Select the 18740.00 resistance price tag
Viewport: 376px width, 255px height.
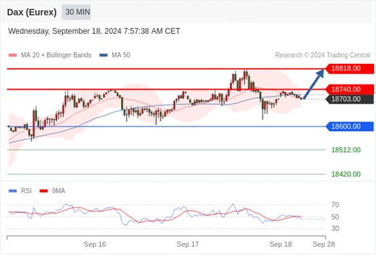(349, 90)
